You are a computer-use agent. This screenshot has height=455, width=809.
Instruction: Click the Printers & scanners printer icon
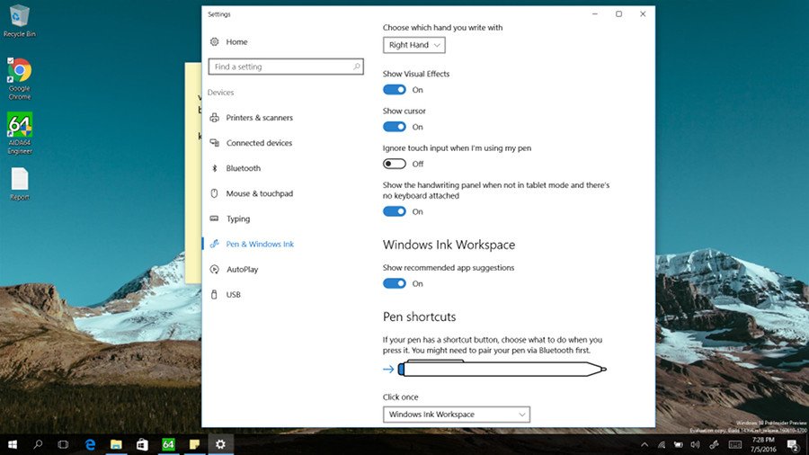tap(215, 118)
